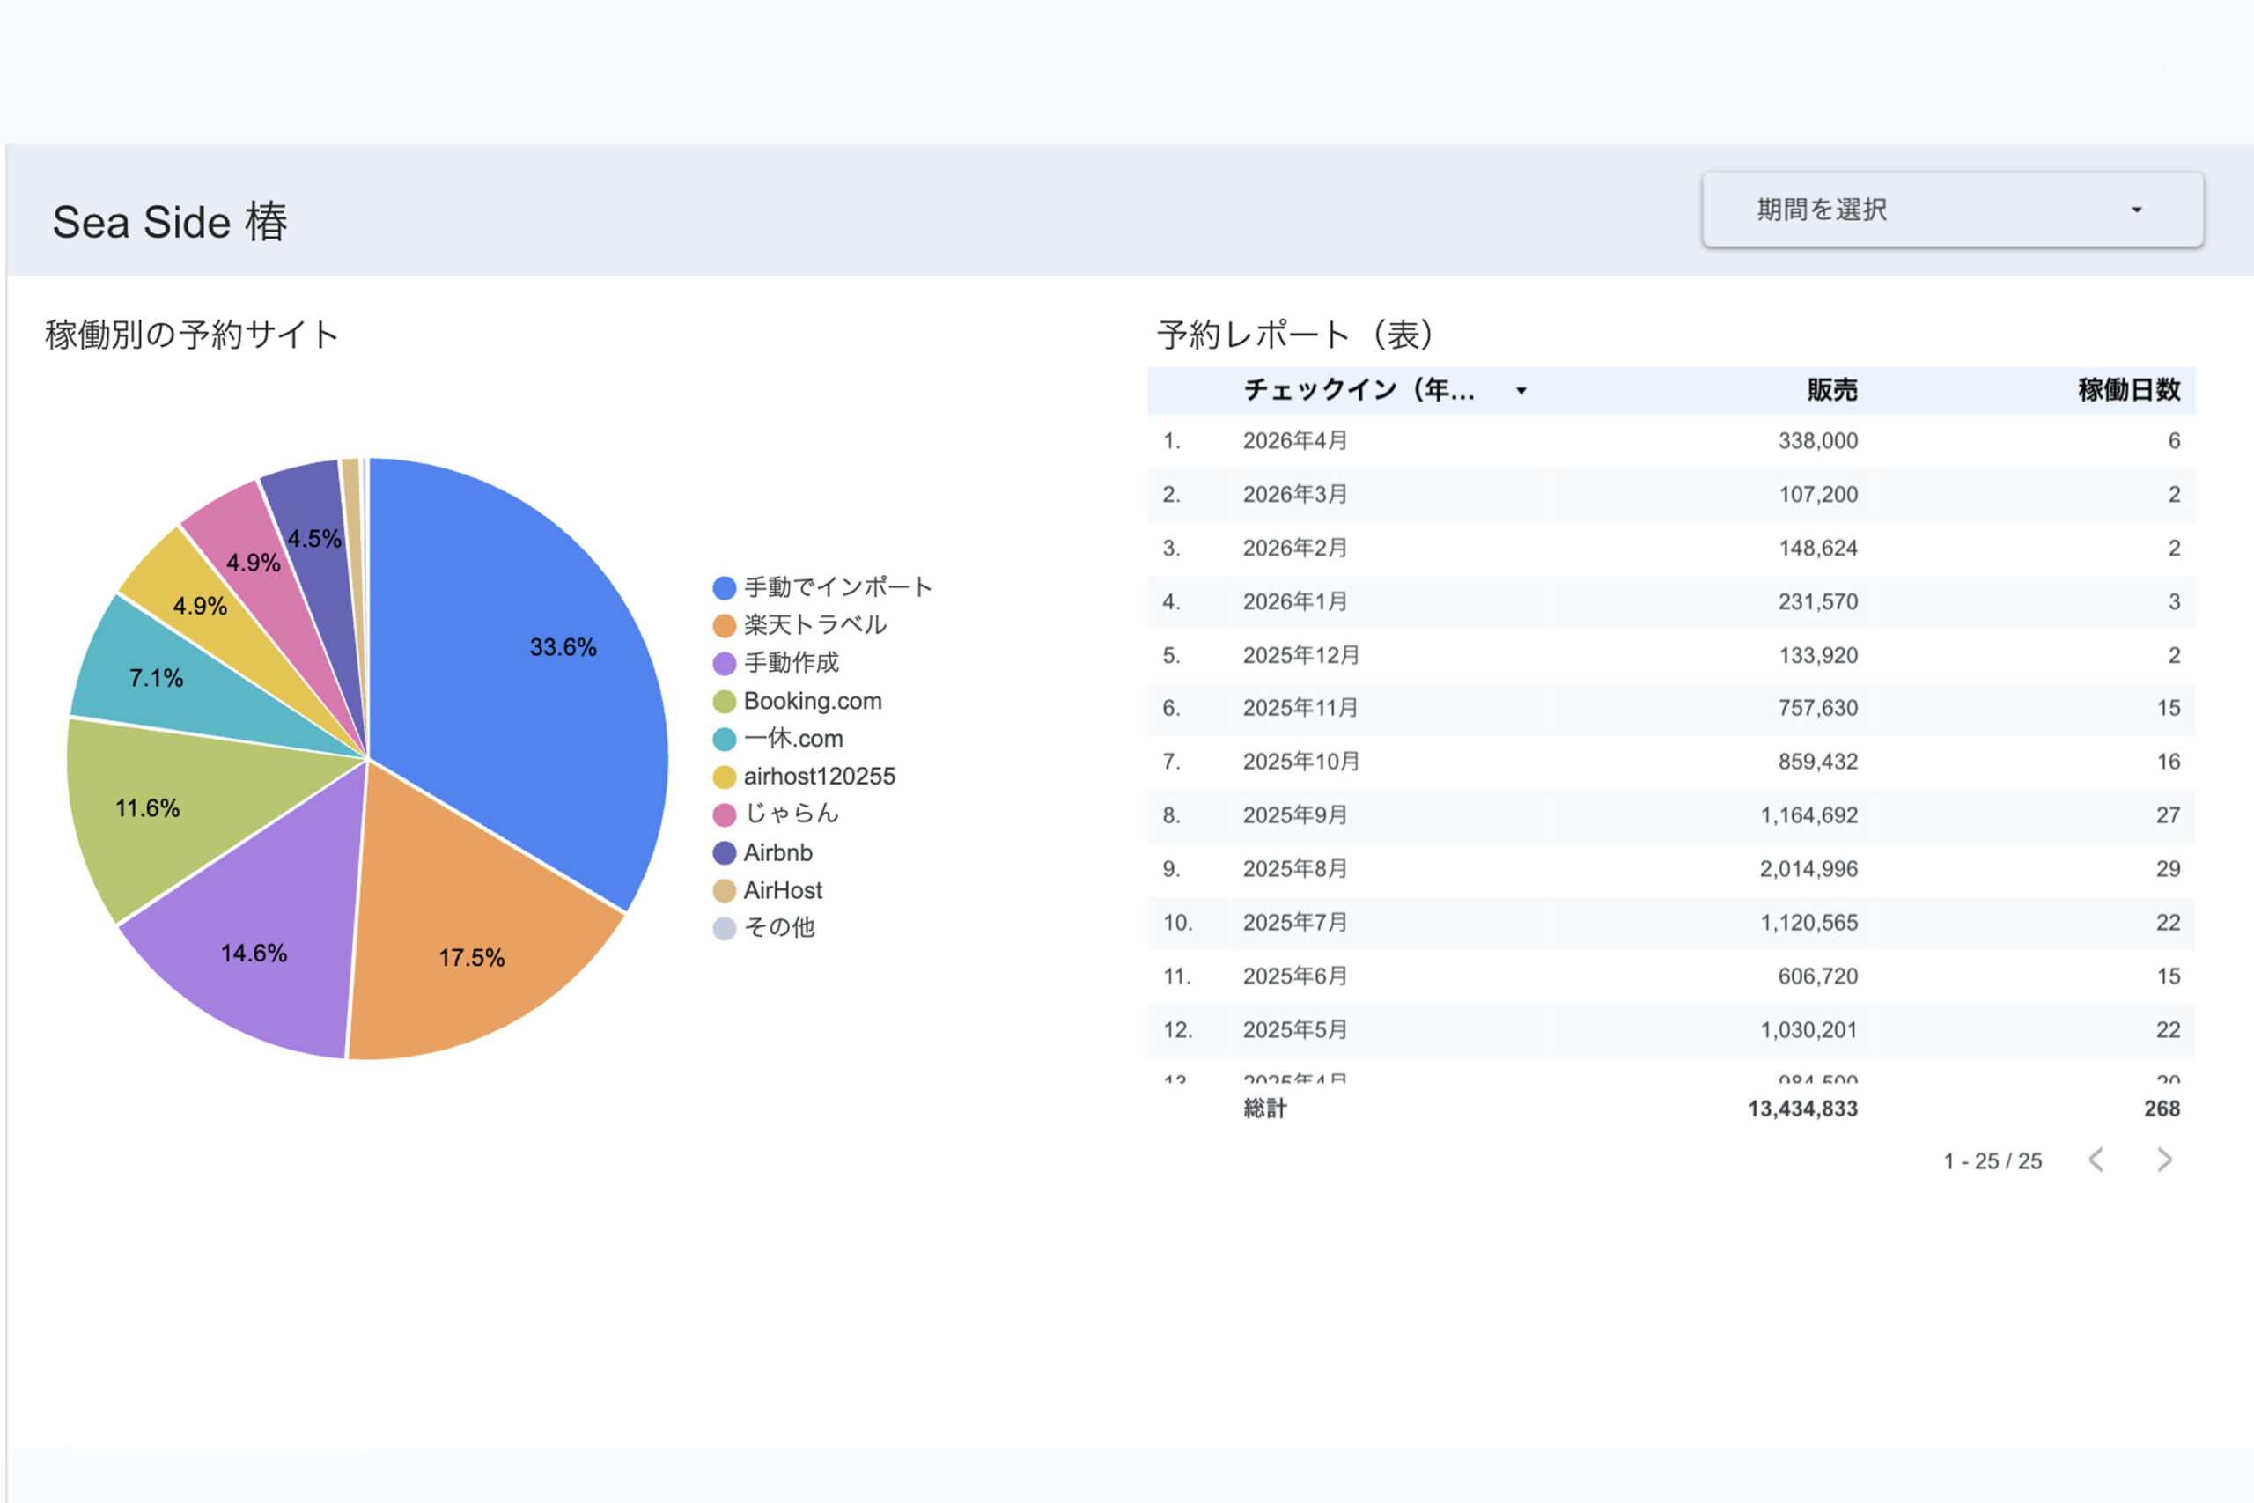
Task: Click the Airbnb legend dot
Action: 725,853
